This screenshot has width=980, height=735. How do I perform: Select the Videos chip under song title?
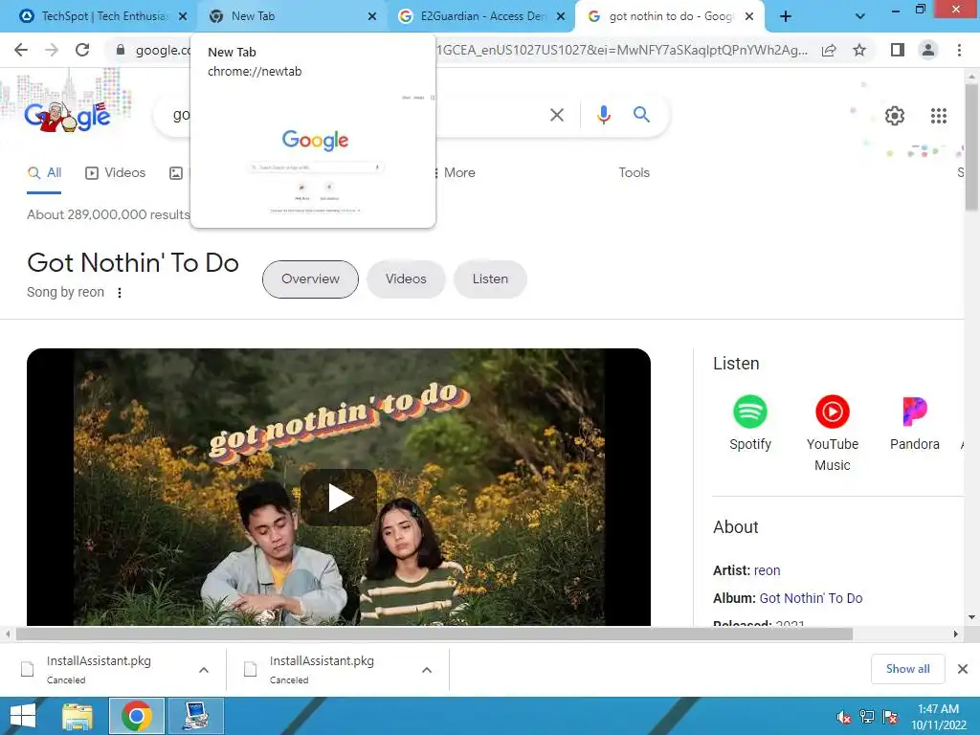tap(406, 279)
